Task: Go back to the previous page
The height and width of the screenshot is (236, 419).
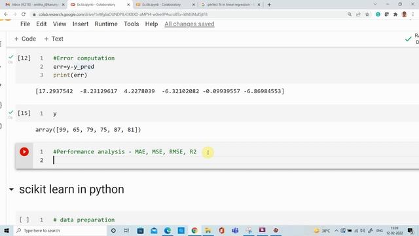Action: [6, 14]
